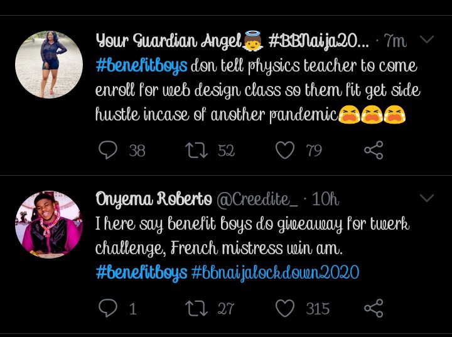Expand options chevron on Onyema Roberto tweet
The height and width of the screenshot is (337, 452).
tap(427, 198)
